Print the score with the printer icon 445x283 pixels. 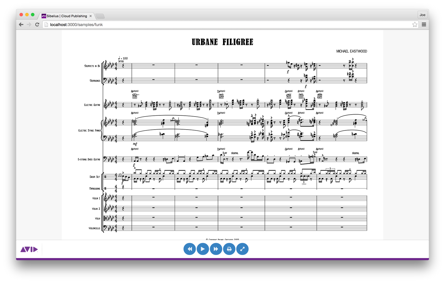click(x=229, y=249)
